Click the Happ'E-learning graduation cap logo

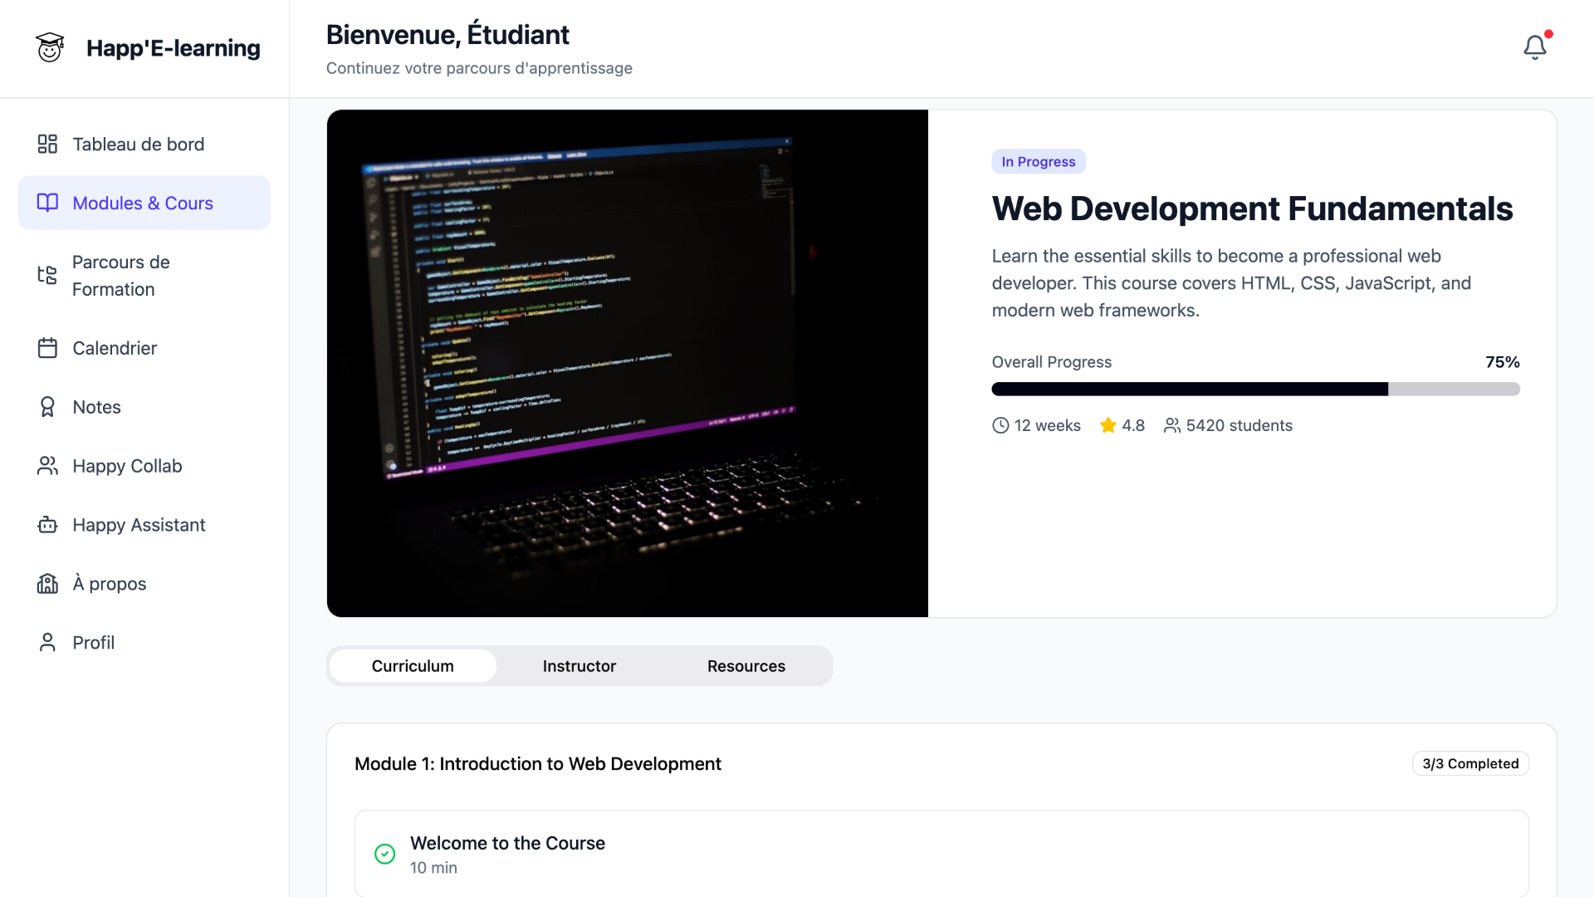click(x=50, y=47)
